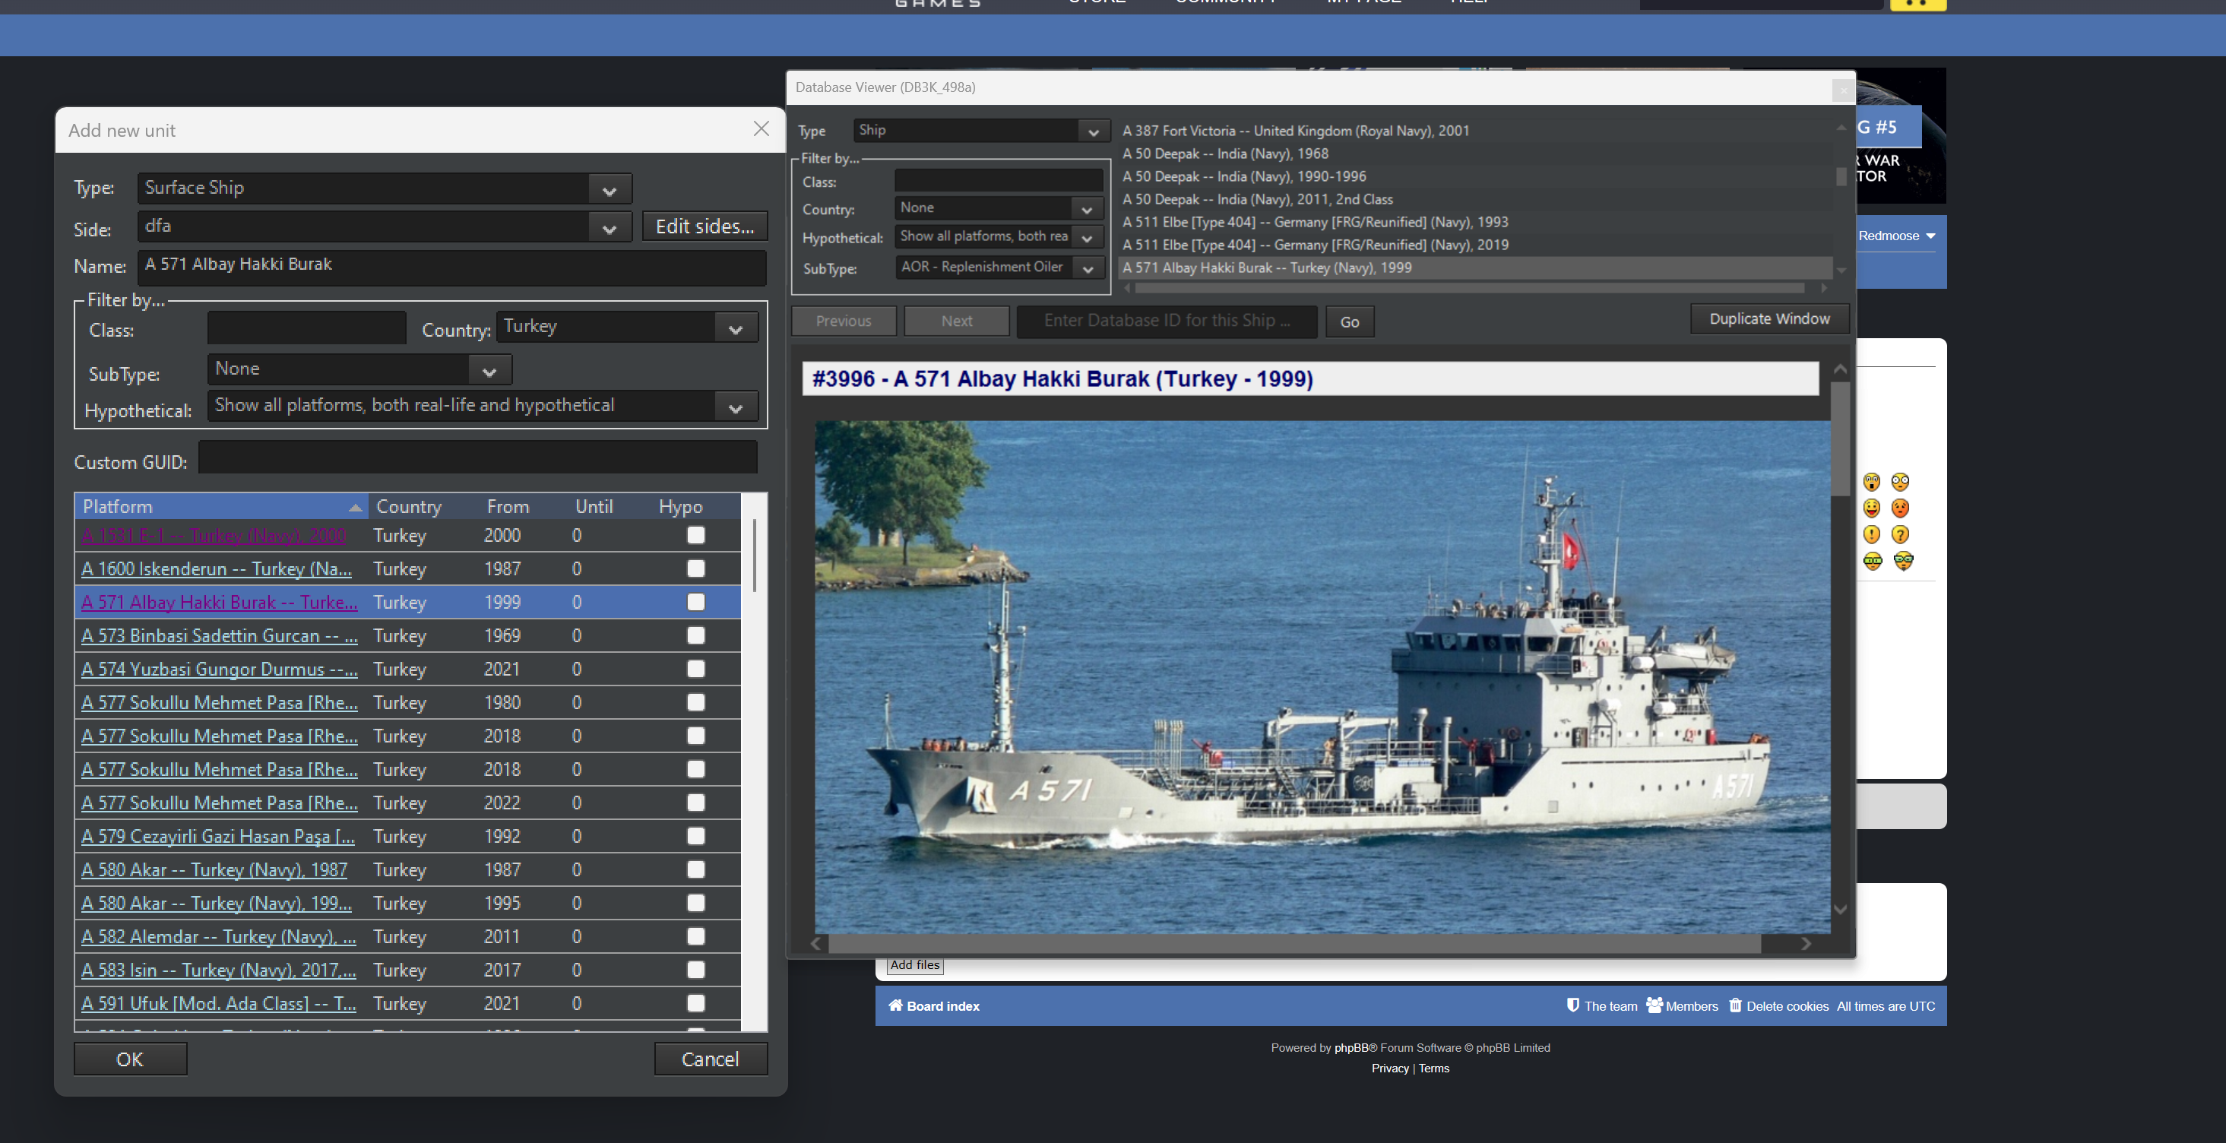Close the Add new unit dialog

pos(761,128)
